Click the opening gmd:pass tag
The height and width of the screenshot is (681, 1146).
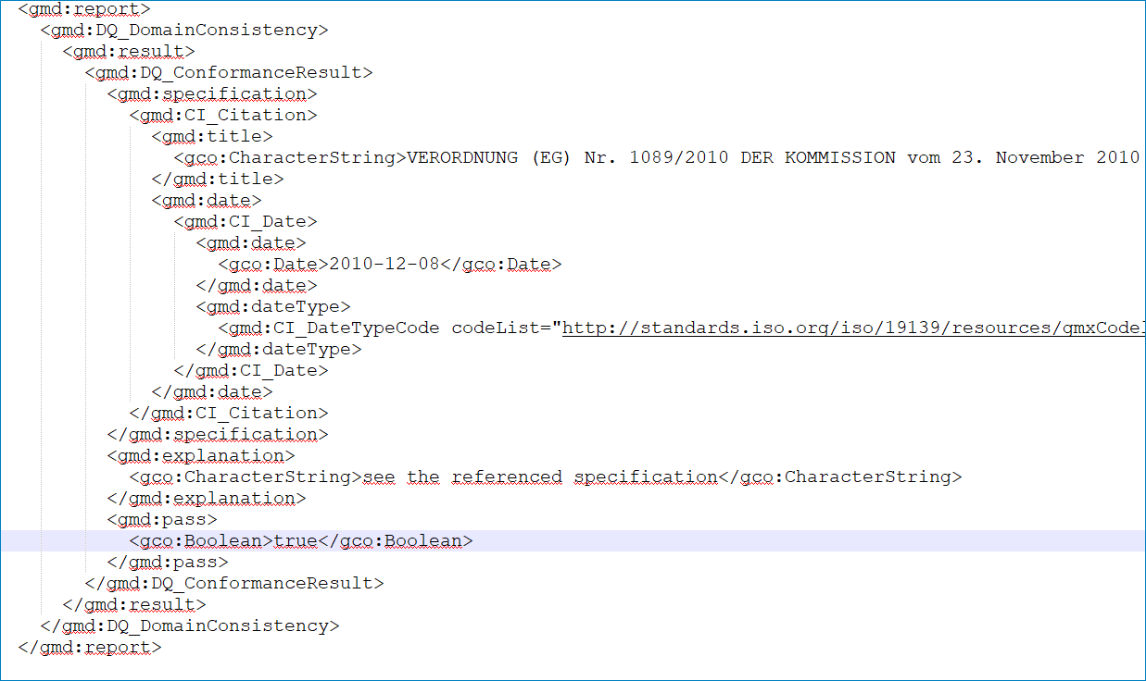[x=161, y=519]
